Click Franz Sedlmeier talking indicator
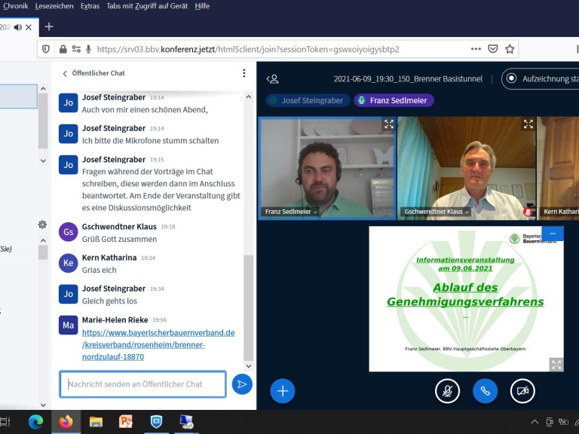 point(394,100)
